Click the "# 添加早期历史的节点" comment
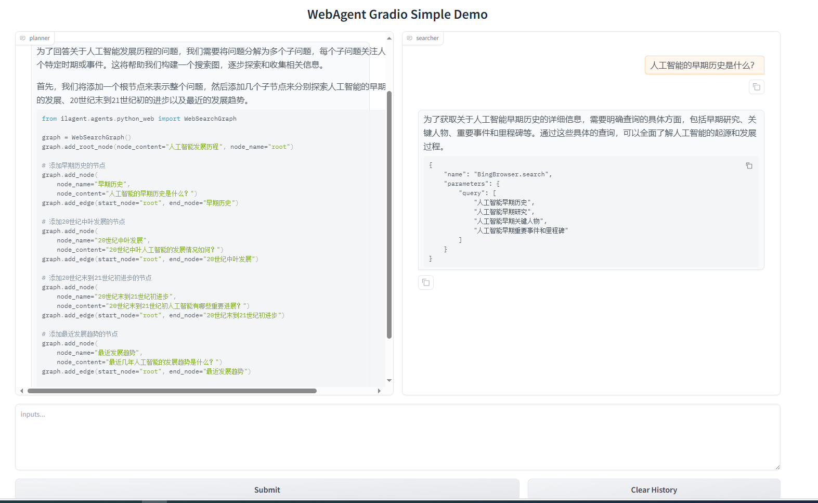This screenshot has width=818, height=503. click(73, 165)
